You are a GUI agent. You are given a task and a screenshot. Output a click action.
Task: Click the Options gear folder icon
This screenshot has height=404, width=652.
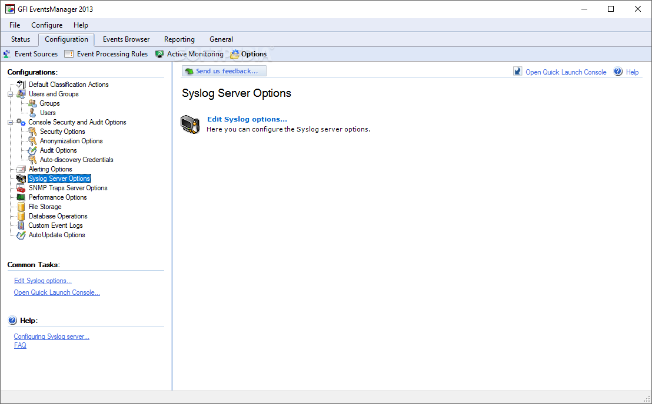[x=235, y=54]
